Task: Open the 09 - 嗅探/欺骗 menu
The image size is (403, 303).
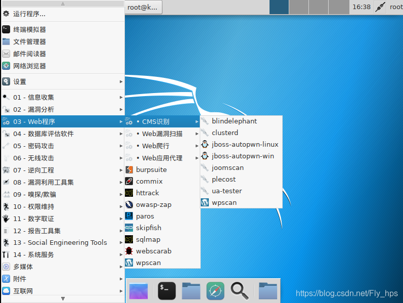Action: 63,194
